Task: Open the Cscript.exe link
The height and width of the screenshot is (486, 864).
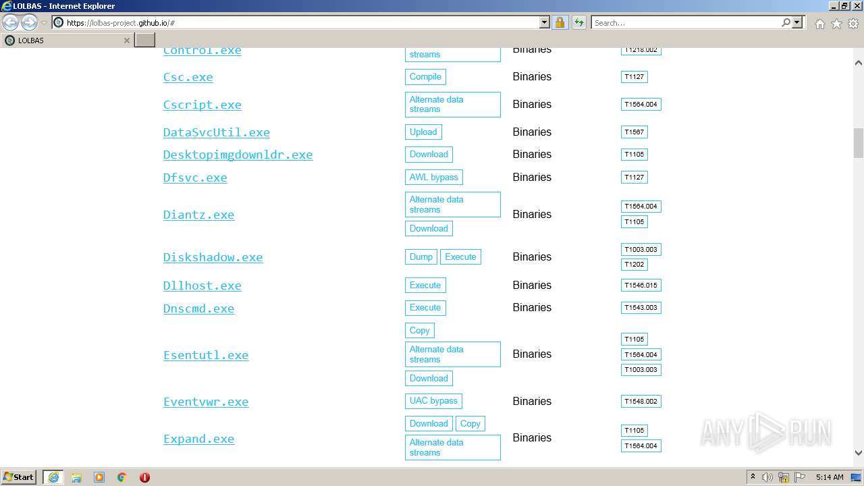Action: (202, 105)
